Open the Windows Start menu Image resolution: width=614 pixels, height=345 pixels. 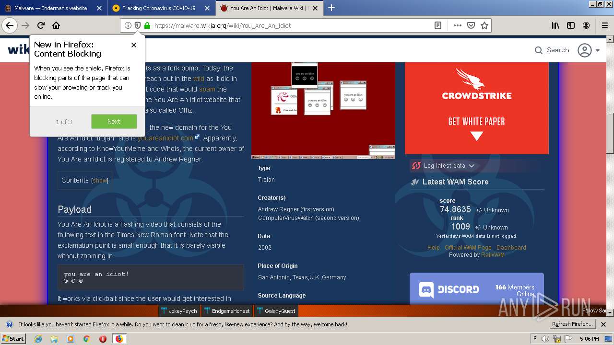tap(13, 339)
